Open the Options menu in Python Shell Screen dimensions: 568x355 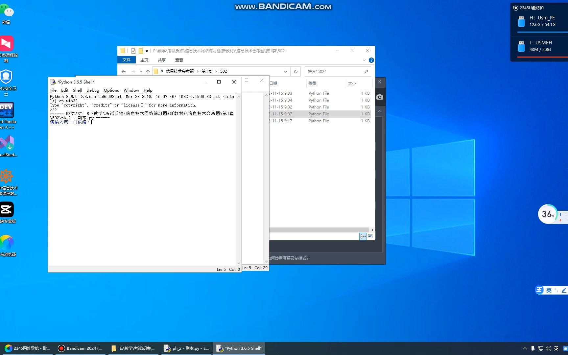[x=111, y=90]
